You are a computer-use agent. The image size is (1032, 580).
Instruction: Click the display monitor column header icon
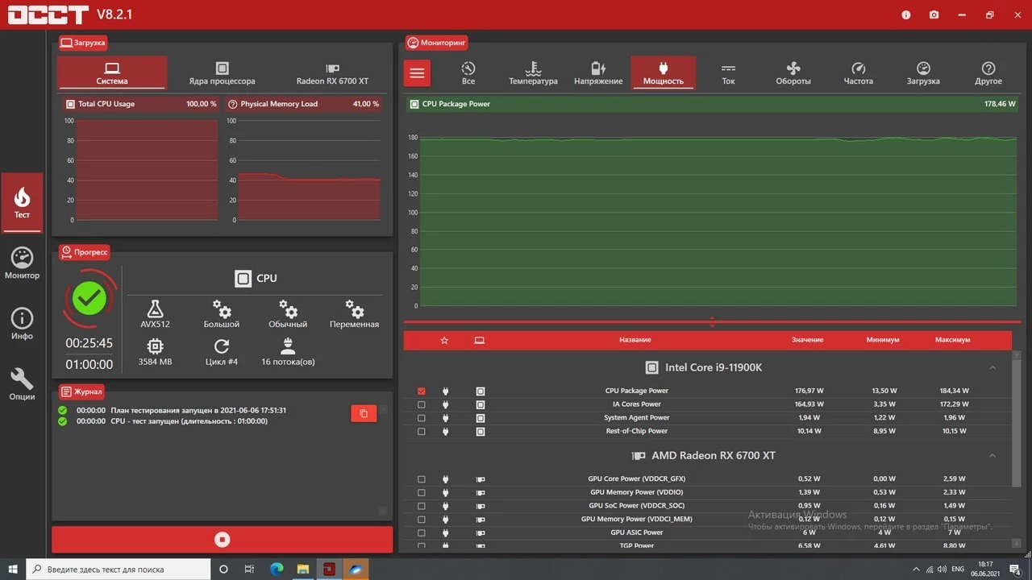coord(480,340)
